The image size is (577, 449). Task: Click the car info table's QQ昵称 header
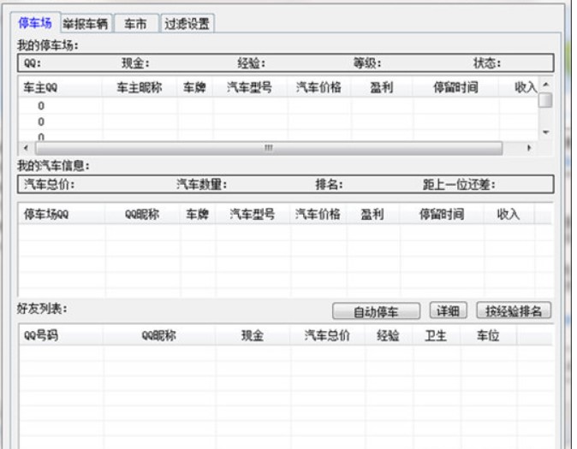(142, 214)
